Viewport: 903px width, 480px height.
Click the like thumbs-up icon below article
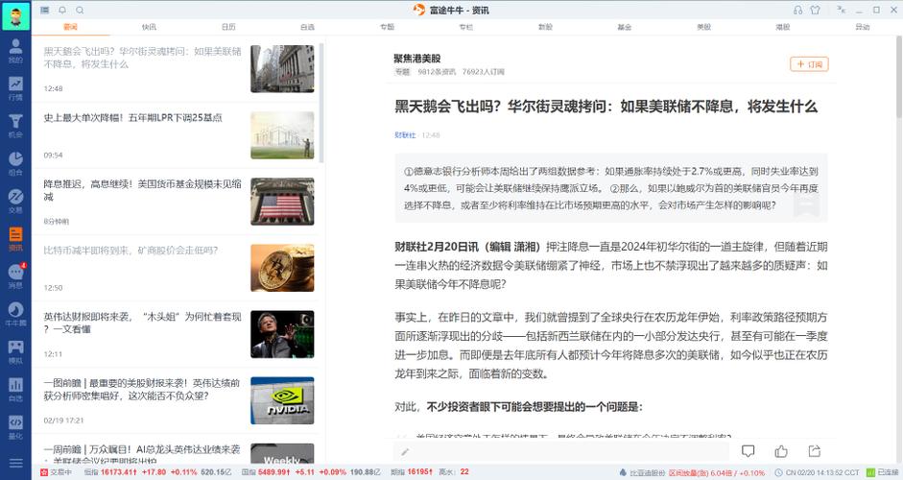781,451
